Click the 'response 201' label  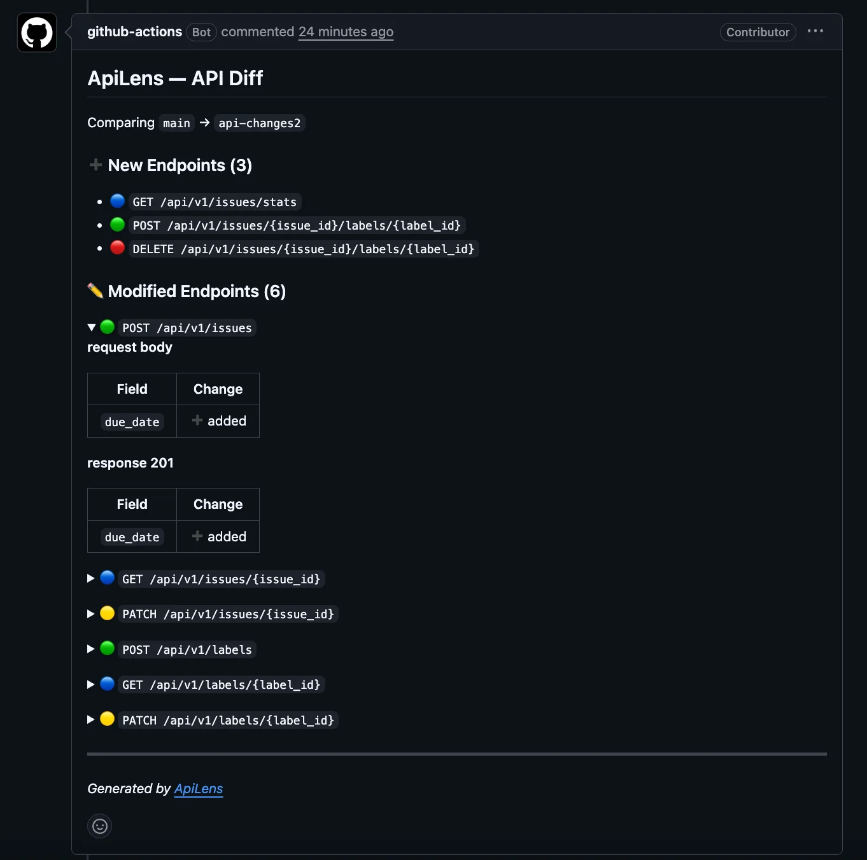pyautogui.click(x=130, y=463)
